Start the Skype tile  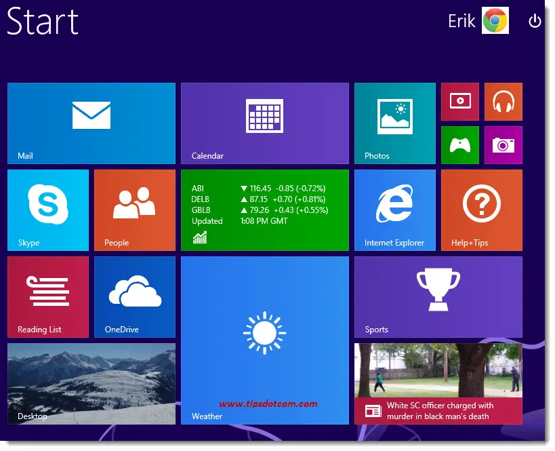48,210
